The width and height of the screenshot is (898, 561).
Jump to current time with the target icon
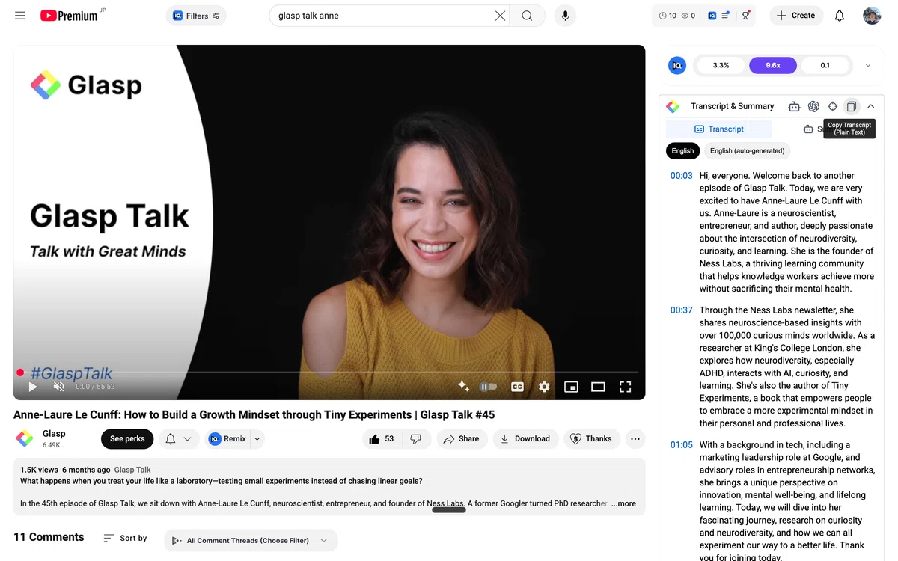(832, 106)
